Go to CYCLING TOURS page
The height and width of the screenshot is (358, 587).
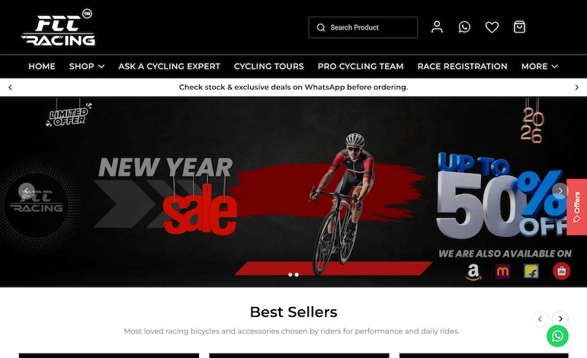(x=269, y=66)
